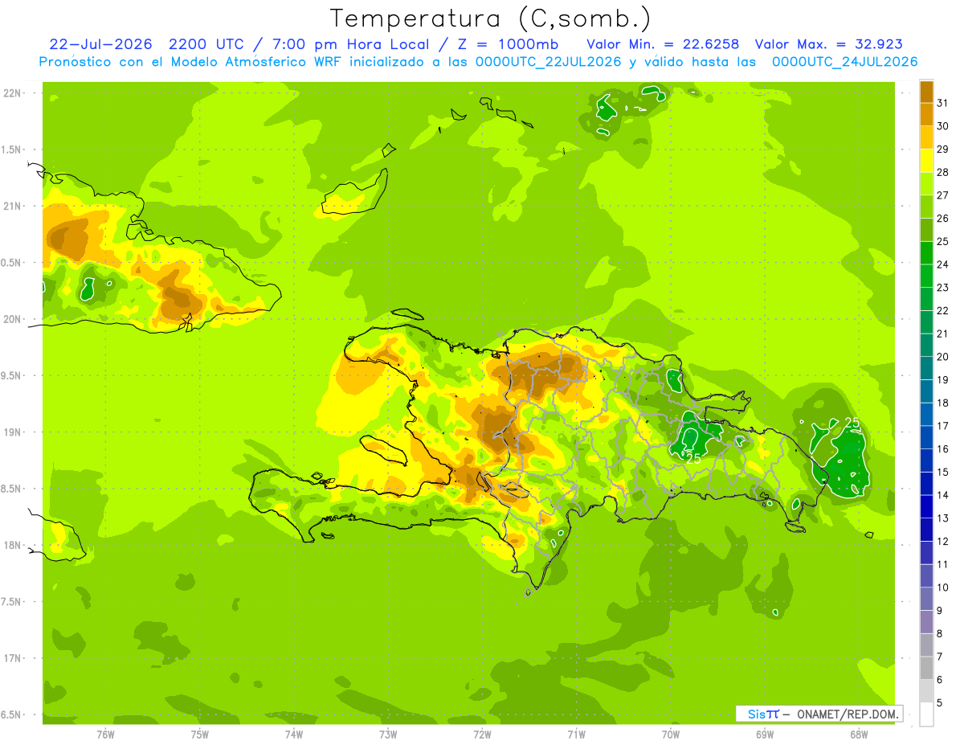Click the colorbar legend number '15'
This screenshot has width=964, height=745.
944,472
